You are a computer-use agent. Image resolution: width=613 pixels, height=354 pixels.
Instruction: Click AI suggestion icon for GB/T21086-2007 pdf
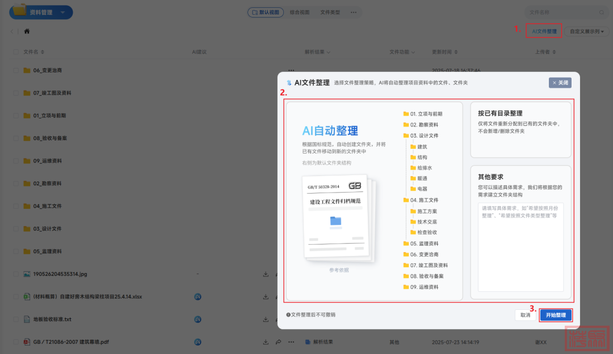[x=198, y=342]
